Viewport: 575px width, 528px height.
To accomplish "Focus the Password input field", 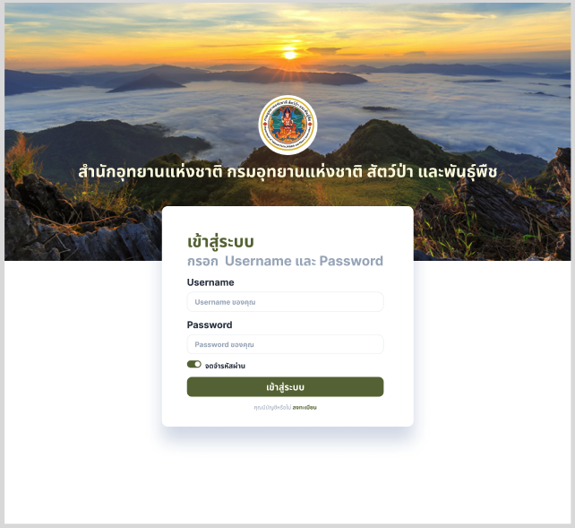I will click(x=286, y=344).
